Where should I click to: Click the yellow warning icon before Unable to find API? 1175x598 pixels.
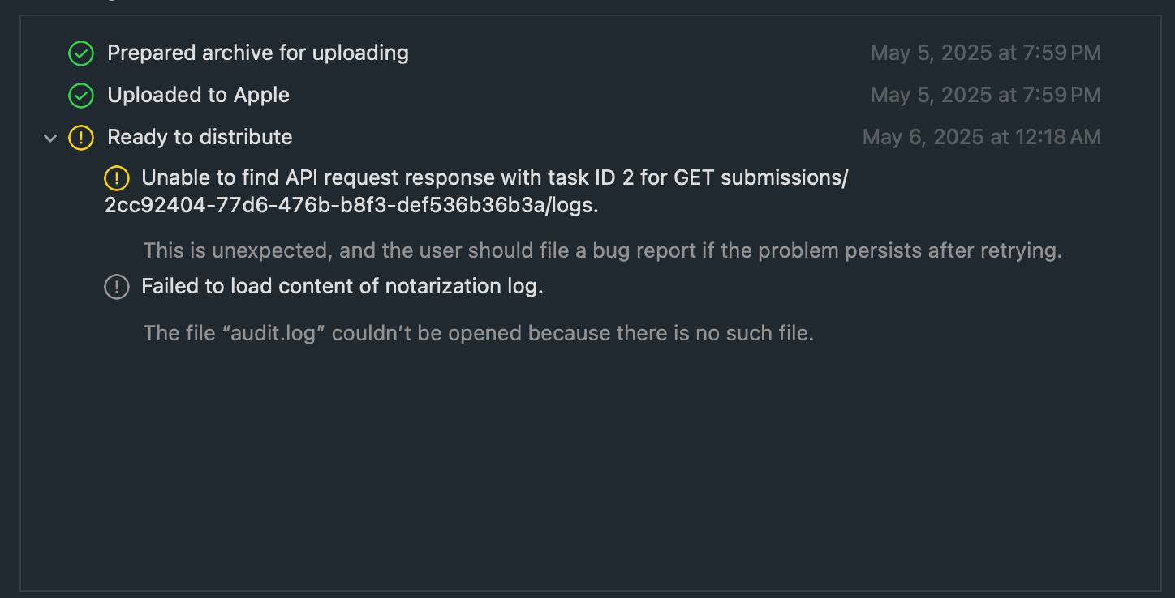[117, 177]
